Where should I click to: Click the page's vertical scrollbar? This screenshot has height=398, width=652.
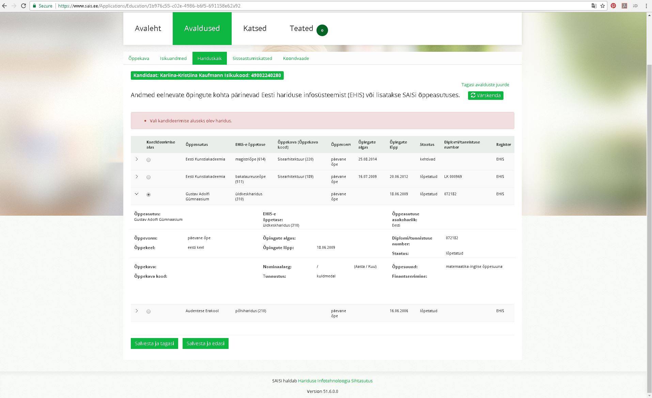click(x=649, y=204)
